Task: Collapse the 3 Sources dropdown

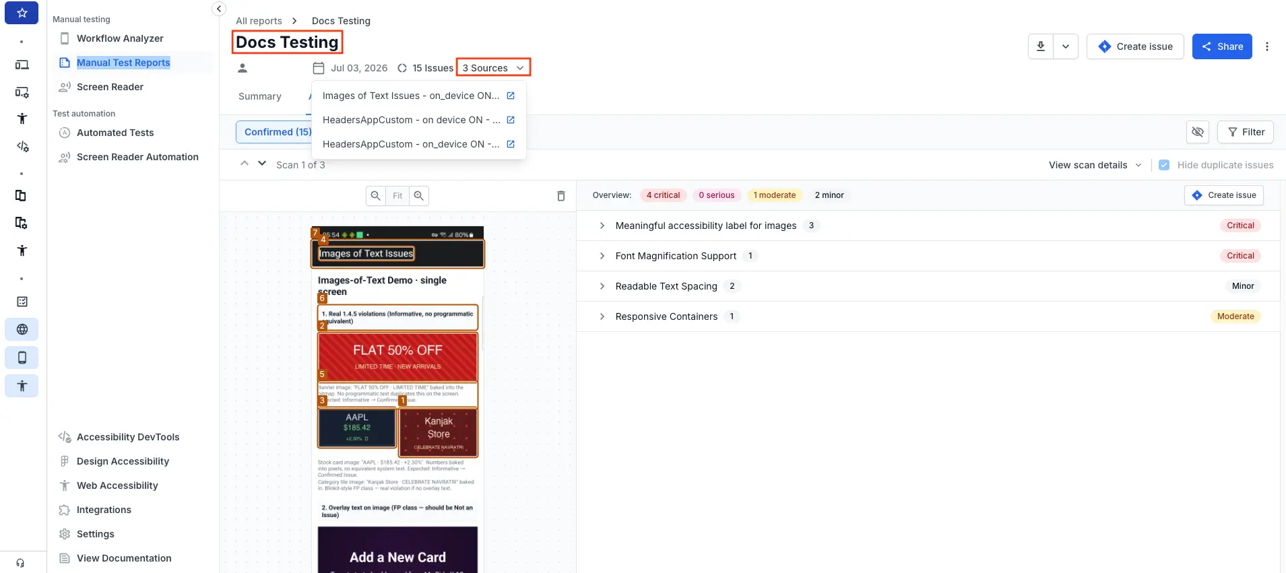Action: tap(493, 67)
